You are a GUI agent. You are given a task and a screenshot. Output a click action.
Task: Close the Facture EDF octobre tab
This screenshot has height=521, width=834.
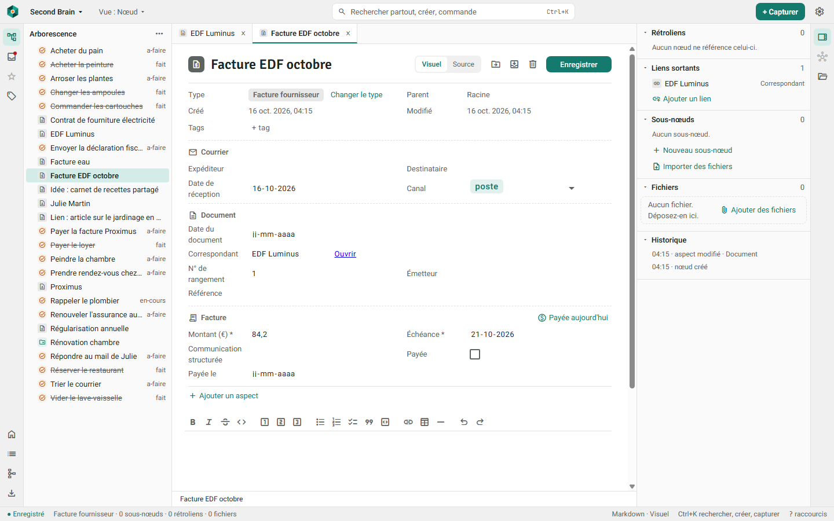(x=348, y=34)
